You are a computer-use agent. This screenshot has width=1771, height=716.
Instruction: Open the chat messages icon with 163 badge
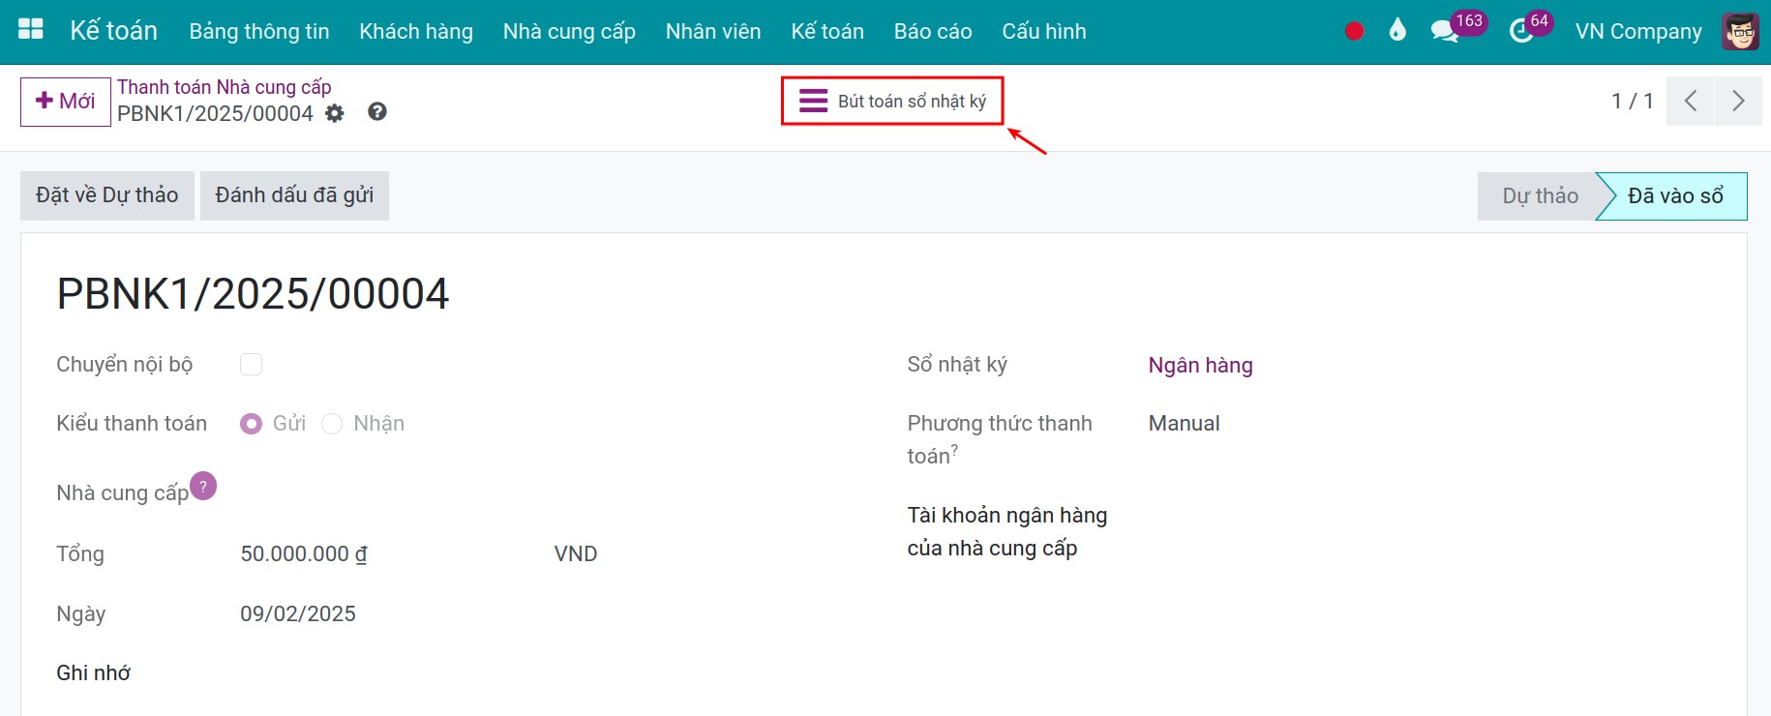pyautogui.click(x=1444, y=31)
